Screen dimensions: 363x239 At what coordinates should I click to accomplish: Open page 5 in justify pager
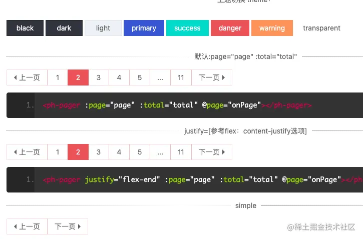140,152
